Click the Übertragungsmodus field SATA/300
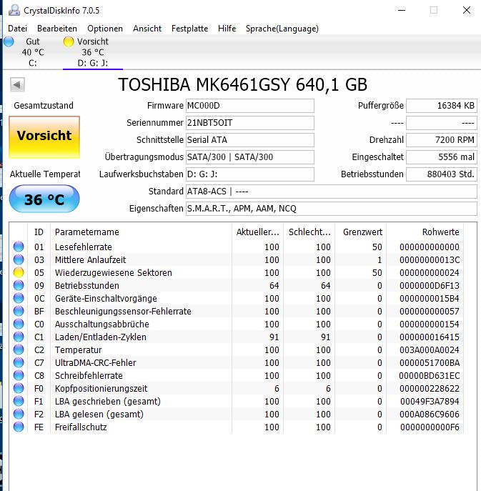The width and height of the screenshot is (481, 491). (250, 157)
